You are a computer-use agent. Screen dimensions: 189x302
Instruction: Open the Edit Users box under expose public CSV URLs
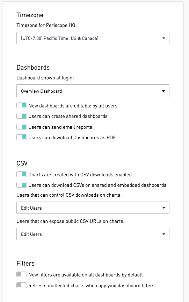tap(93, 234)
